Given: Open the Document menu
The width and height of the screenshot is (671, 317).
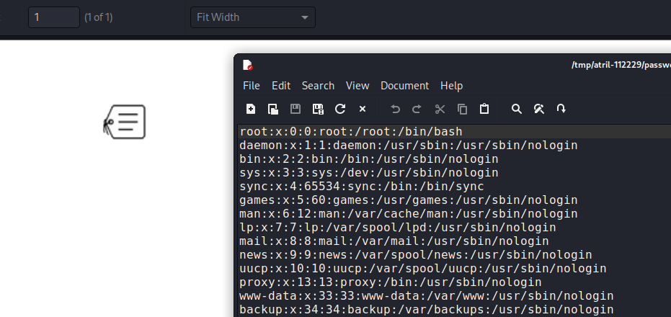Looking at the screenshot, I should pyautogui.click(x=404, y=86).
